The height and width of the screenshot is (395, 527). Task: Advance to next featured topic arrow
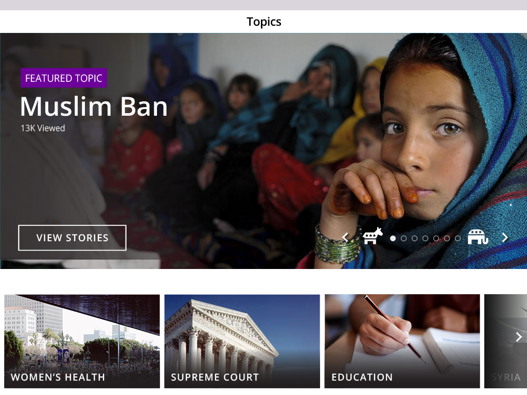505,238
